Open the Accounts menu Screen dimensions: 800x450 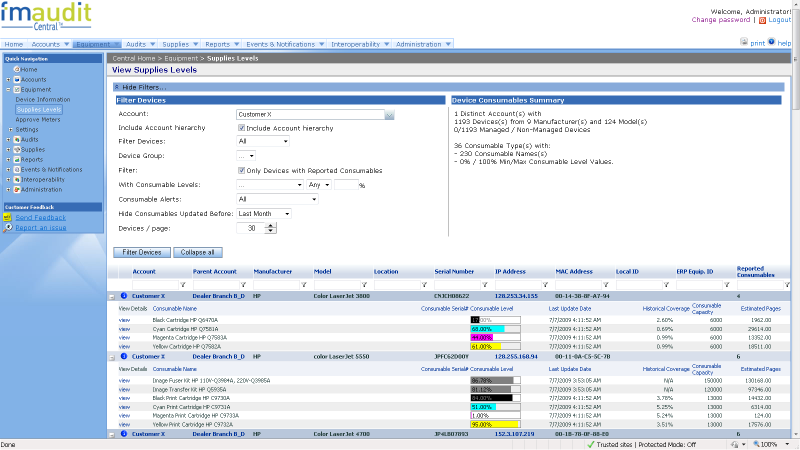(50, 44)
